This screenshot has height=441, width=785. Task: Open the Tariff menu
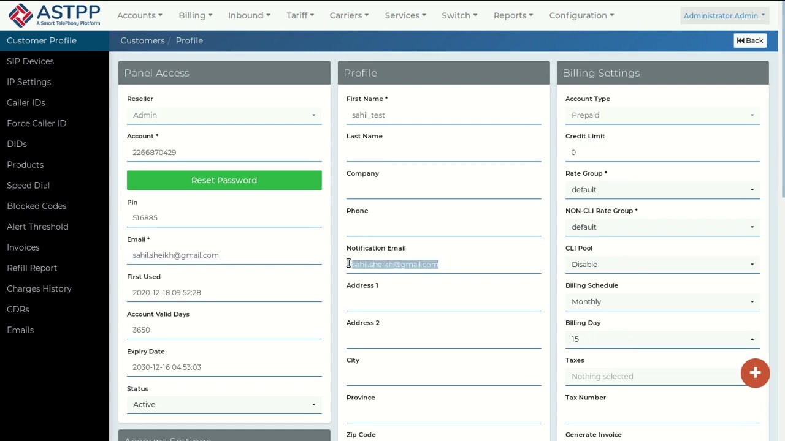pyautogui.click(x=300, y=15)
